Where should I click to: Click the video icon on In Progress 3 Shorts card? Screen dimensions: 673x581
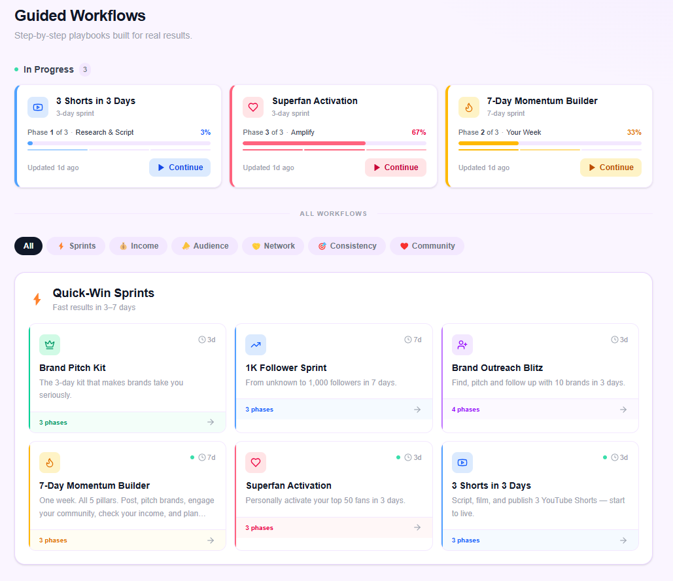(38, 107)
